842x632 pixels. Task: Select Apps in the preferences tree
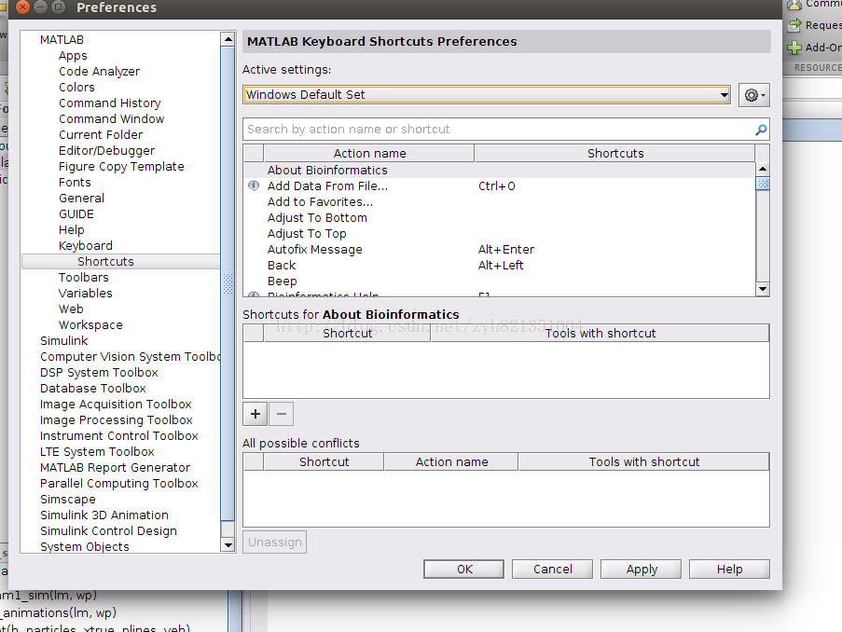click(73, 56)
